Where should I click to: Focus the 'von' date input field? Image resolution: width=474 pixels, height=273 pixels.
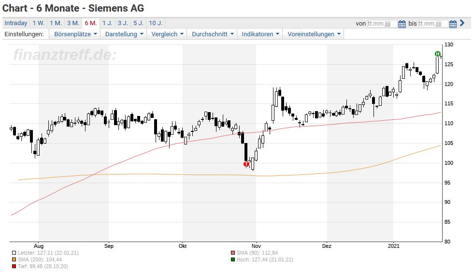pos(382,24)
